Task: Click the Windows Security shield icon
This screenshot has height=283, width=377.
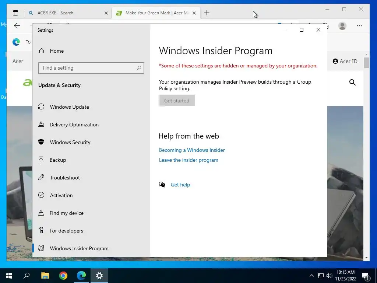Action: coord(41,142)
